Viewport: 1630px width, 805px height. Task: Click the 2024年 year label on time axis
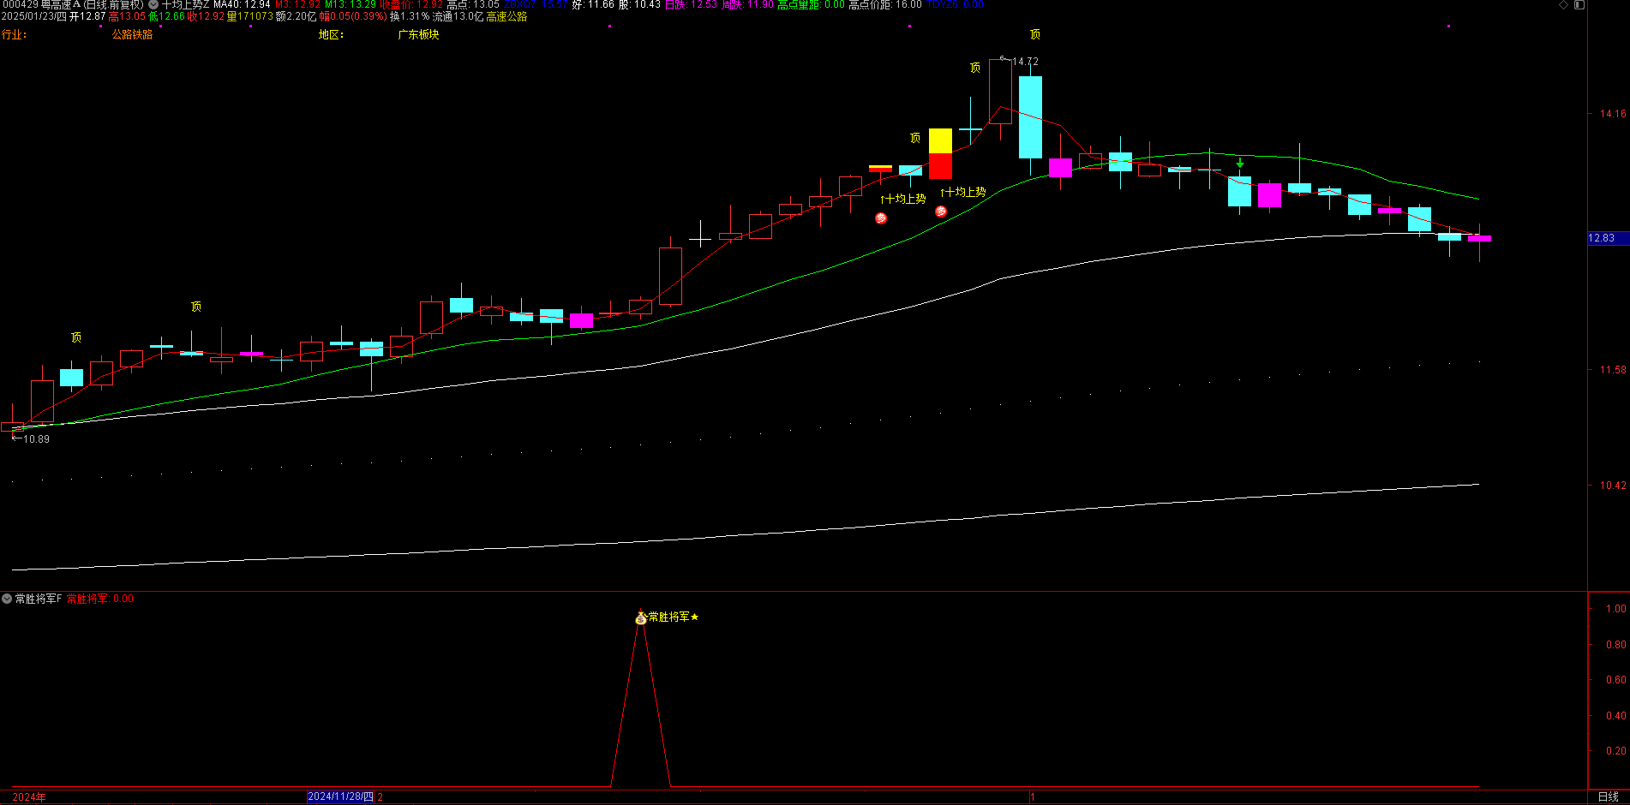tap(29, 797)
